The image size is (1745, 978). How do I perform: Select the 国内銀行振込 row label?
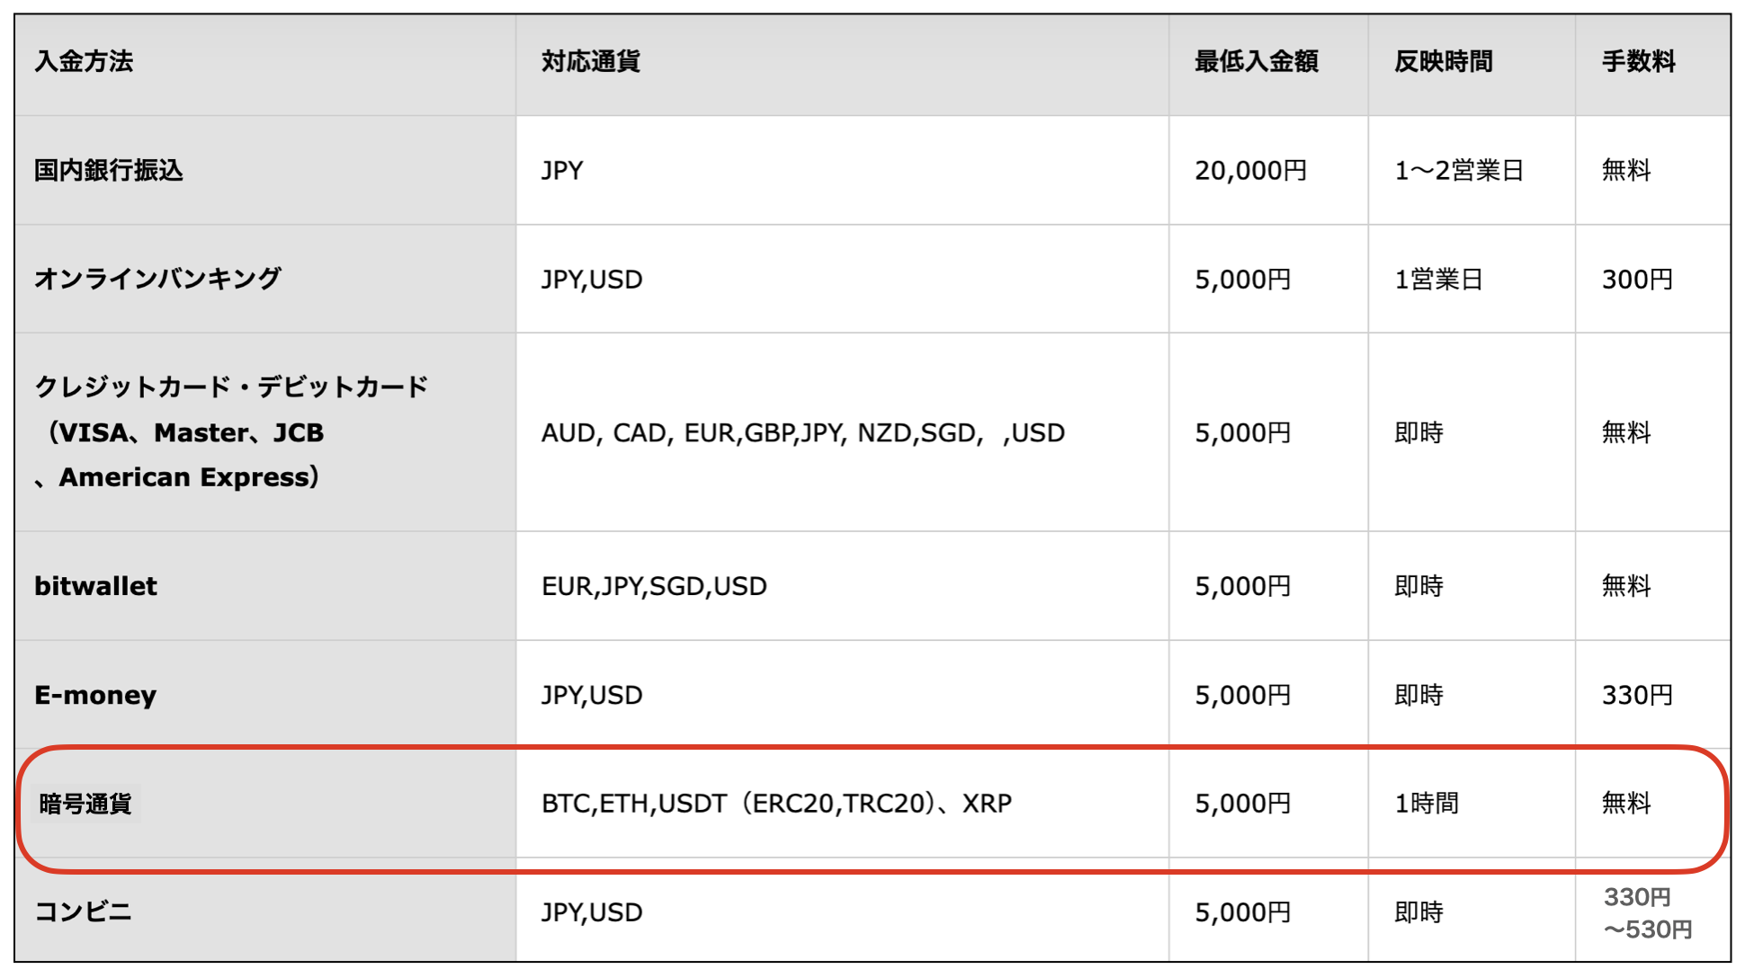[109, 171]
